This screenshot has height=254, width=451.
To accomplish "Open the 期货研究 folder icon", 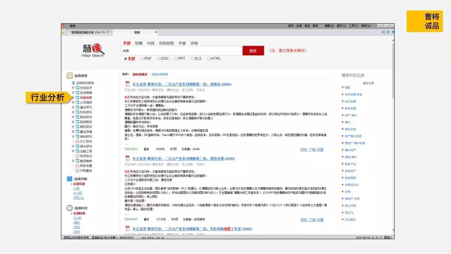I will (x=77, y=117).
